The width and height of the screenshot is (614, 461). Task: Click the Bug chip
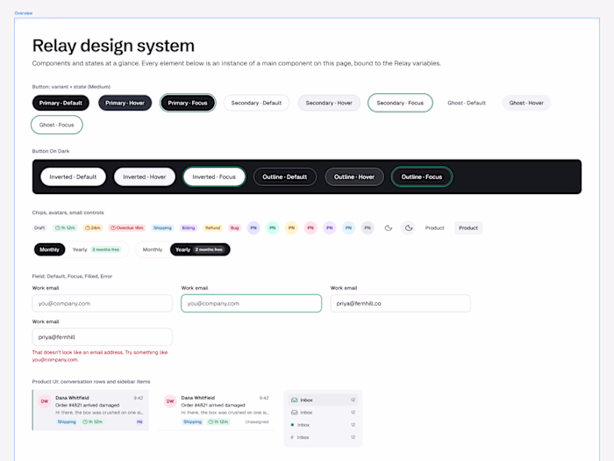[234, 227]
